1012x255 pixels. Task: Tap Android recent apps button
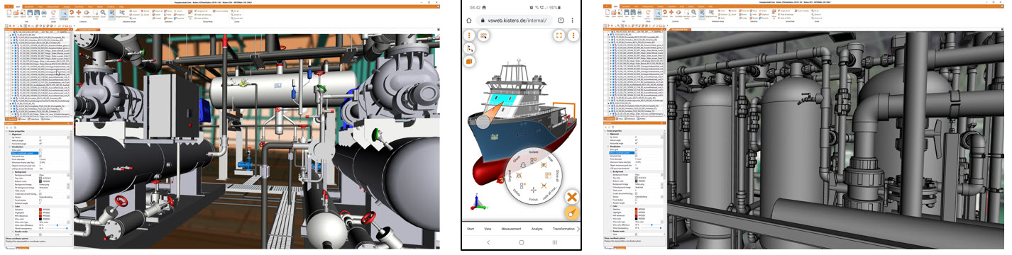click(x=554, y=242)
